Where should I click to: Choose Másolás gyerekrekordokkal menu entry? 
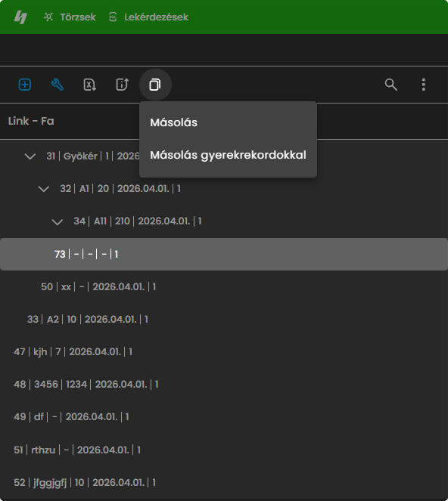pyautogui.click(x=228, y=155)
